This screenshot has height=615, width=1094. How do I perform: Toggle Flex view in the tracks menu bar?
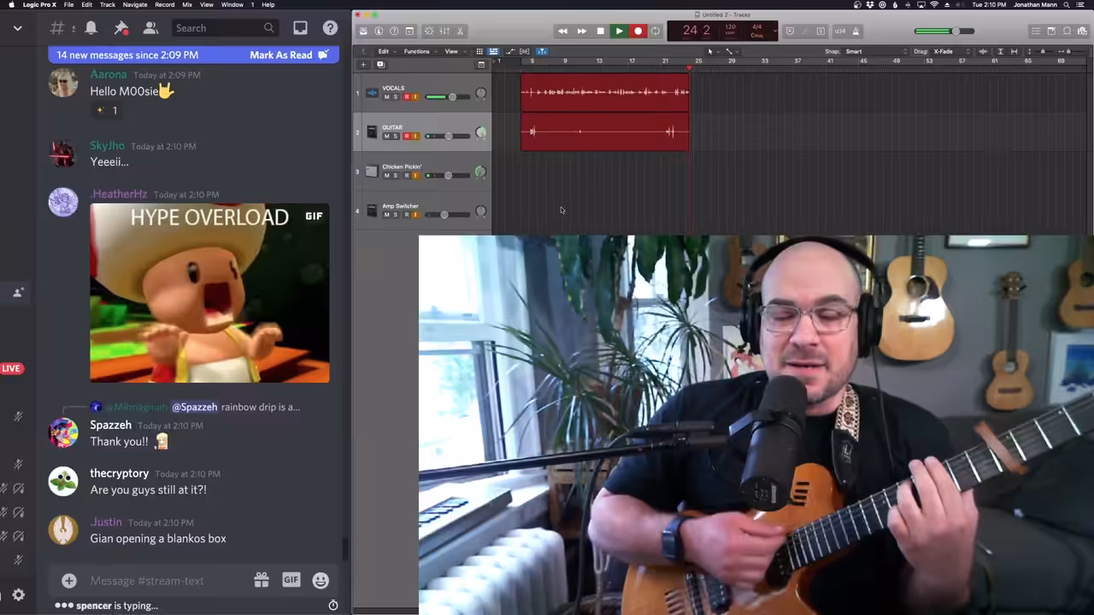click(524, 51)
